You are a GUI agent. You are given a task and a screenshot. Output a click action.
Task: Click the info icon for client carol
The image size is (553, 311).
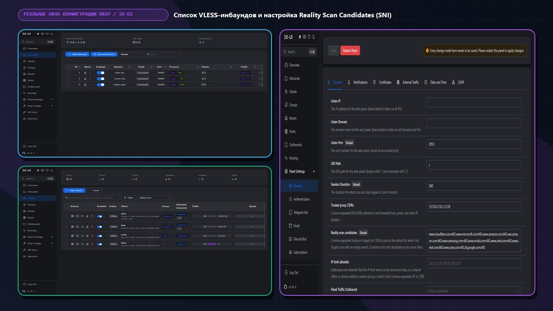point(77,236)
